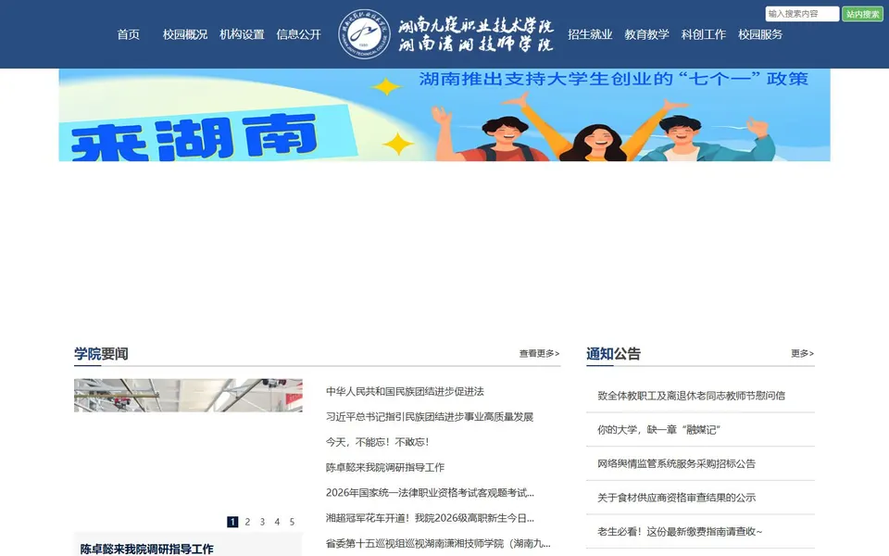
Task: Click the 通知公告 section heading
Action: [613, 354]
